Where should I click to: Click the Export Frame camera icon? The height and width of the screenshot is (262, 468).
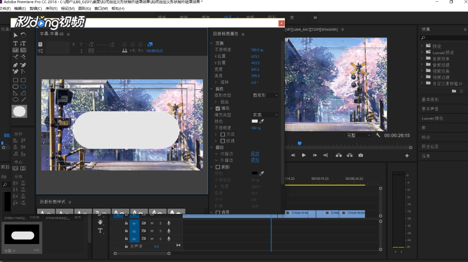click(x=361, y=155)
